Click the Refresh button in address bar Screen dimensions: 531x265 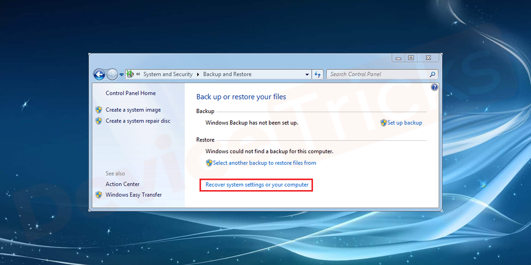point(317,74)
